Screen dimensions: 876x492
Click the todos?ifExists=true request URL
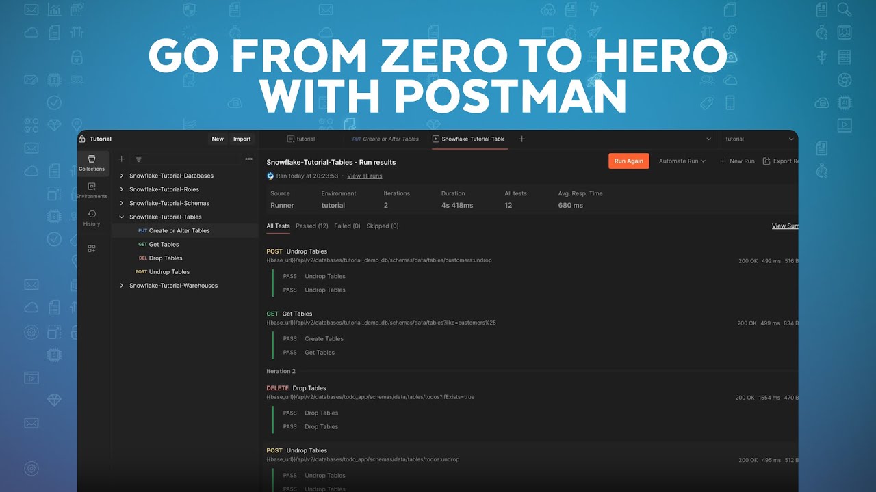point(370,397)
